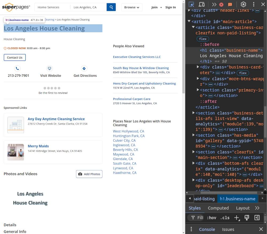
Task: Open the Merry Maids sponsored link
Action: pos(38,146)
